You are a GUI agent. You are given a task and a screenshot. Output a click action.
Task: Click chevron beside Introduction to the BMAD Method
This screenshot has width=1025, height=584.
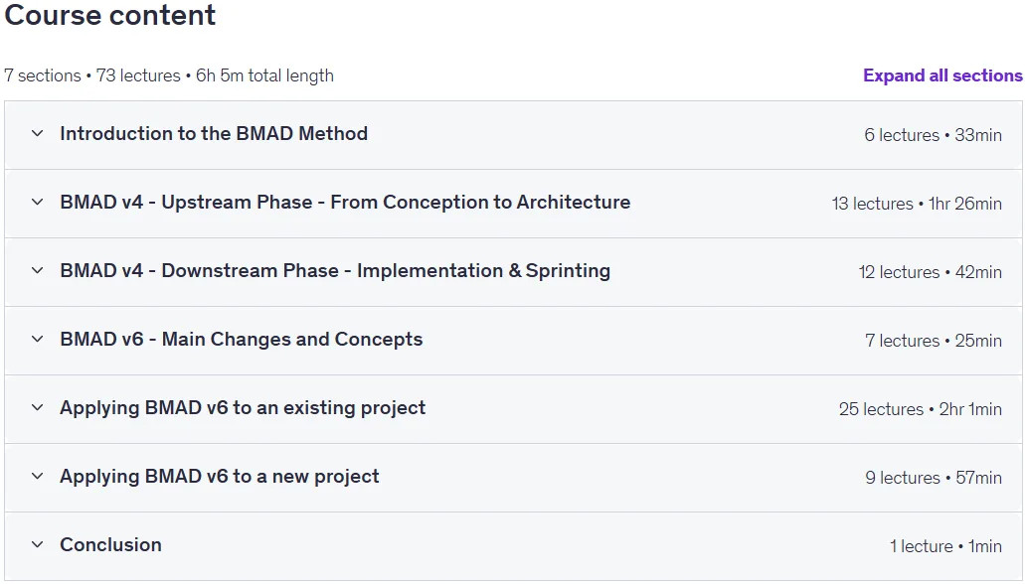(x=37, y=134)
